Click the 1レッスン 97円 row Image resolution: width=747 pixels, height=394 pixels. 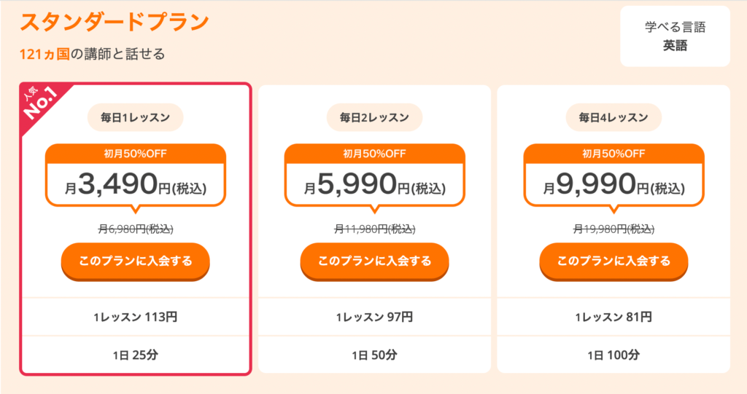374,317
